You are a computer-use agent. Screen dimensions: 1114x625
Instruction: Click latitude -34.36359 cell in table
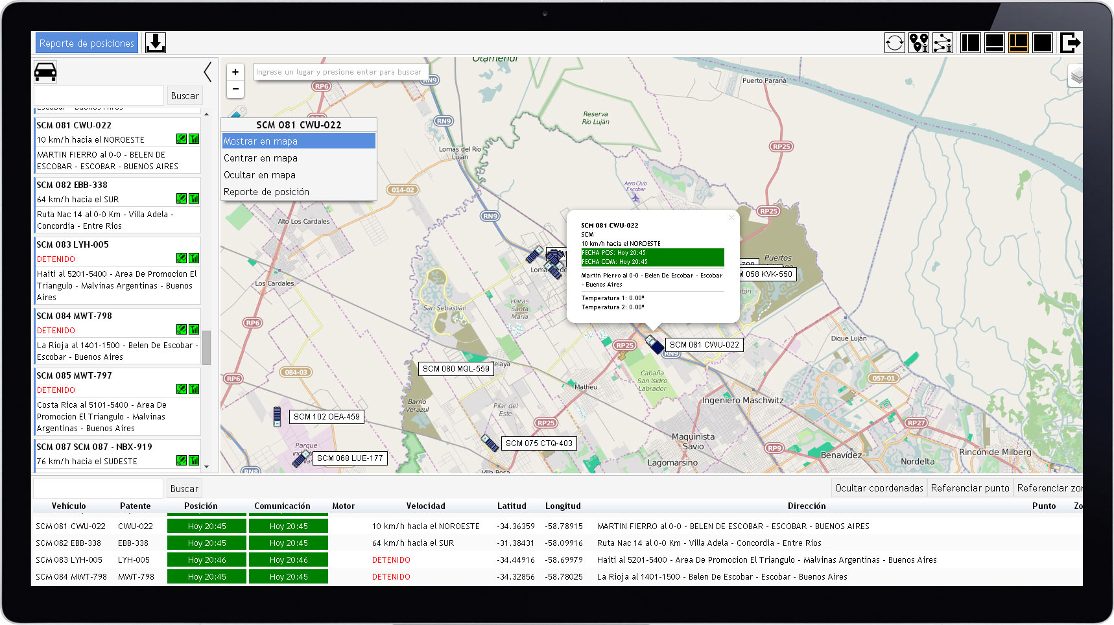(516, 526)
